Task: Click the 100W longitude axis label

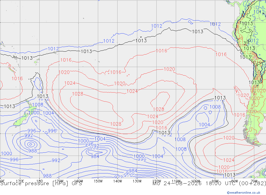Action: click(196, 181)
